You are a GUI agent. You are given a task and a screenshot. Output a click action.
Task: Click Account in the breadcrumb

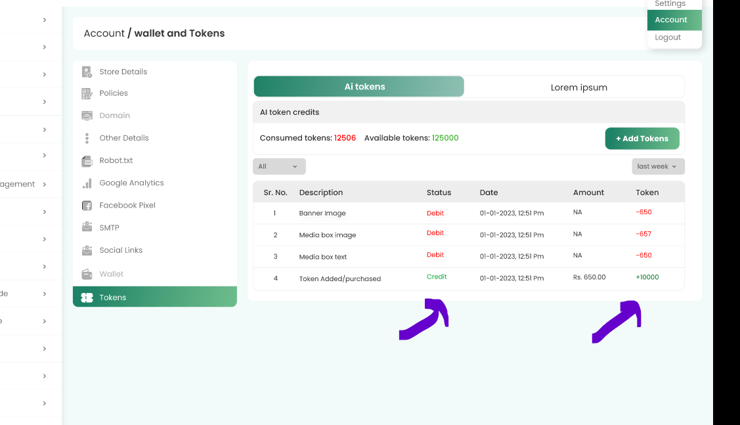(104, 34)
